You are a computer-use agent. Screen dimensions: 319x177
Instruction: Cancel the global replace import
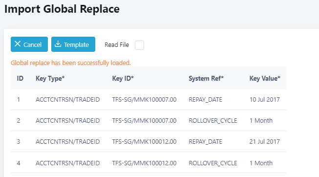tap(29, 44)
